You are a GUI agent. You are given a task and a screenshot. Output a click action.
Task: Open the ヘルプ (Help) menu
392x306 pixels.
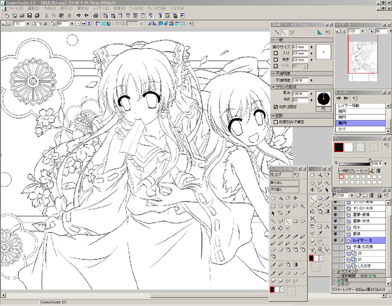[x=177, y=8]
